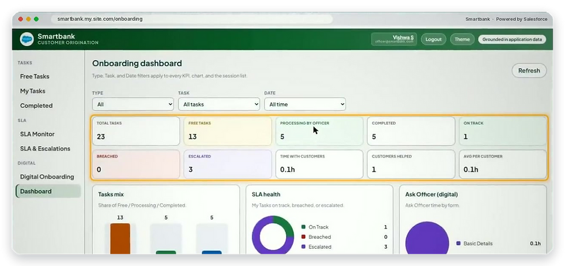This screenshot has width=565, height=266.
Task: Click the Ask Officer (digital) panel title
Action: (432, 194)
